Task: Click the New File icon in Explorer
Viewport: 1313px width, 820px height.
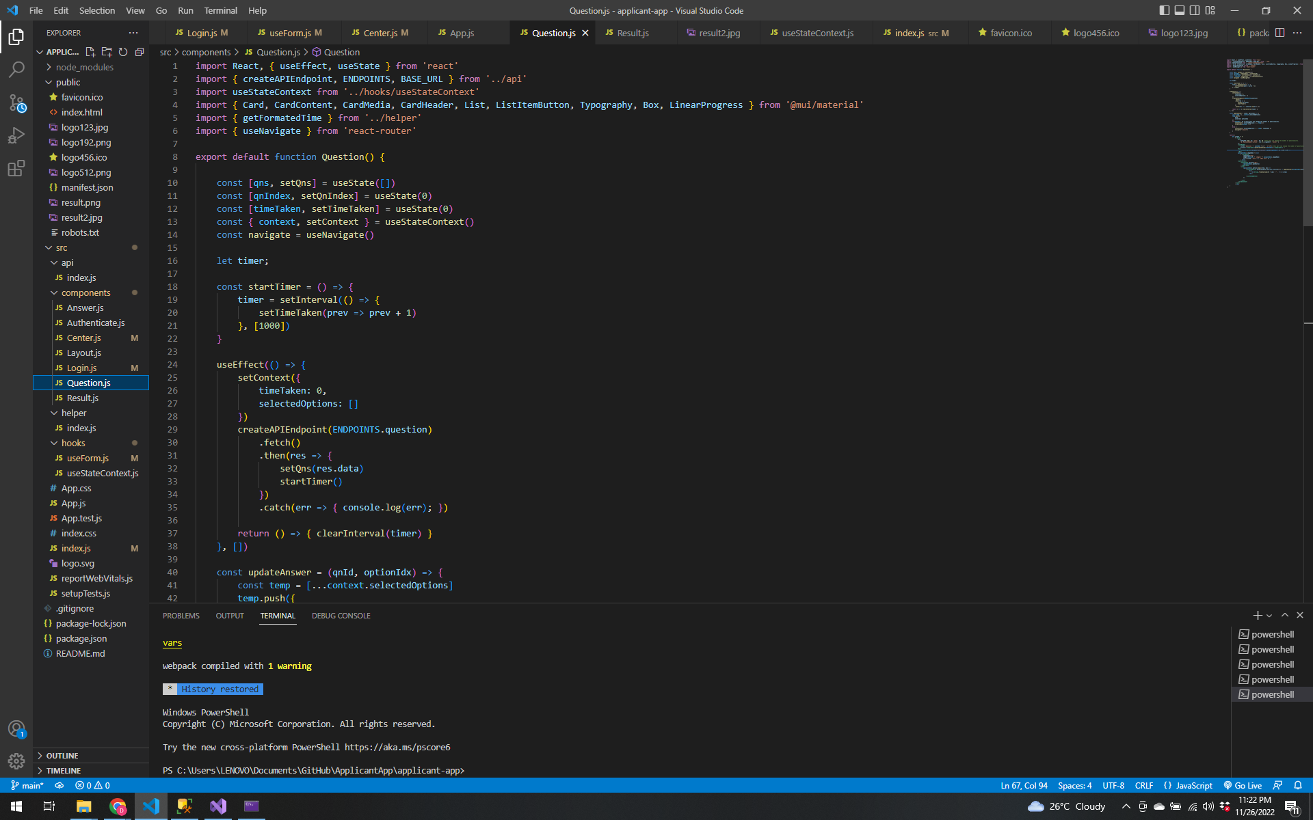Action: [x=90, y=52]
